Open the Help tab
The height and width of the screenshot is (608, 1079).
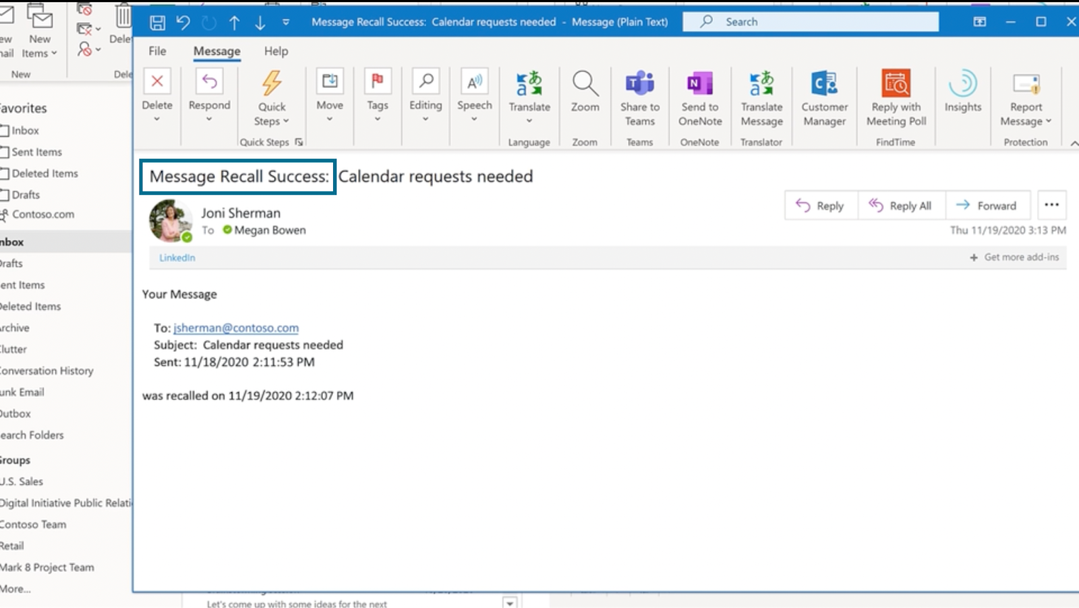pyautogui.click(x=275, y=51)
